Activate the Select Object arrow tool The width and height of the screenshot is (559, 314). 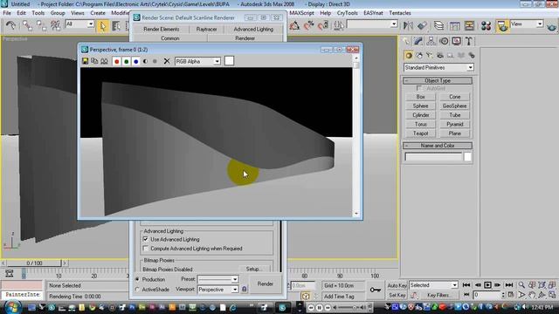[x=103, y=25]
